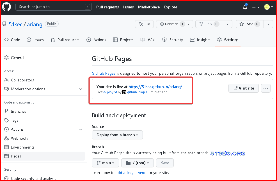Viewport: 277px width, 181px height.
Task: Open Webhooks settings
Action: click(44, 138)
